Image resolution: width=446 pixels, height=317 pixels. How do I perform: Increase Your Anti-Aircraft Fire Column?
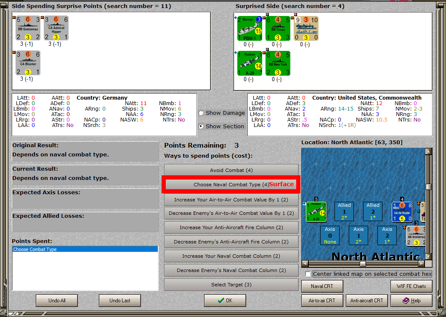(x=231, y=227)
